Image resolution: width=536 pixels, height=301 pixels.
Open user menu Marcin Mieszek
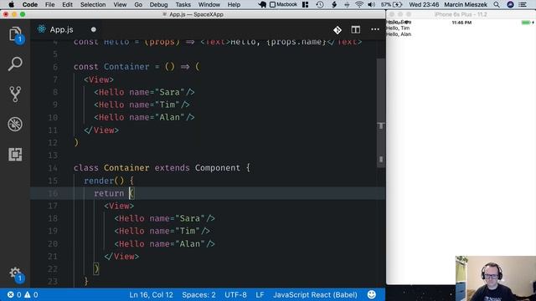pyautogui.click(x=466, y=5)
